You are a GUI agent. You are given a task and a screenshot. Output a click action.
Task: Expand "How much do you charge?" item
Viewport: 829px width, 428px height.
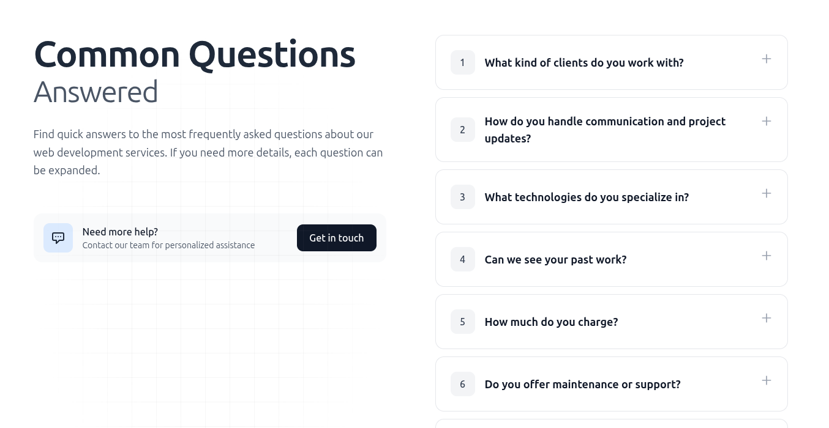point(551,322)
